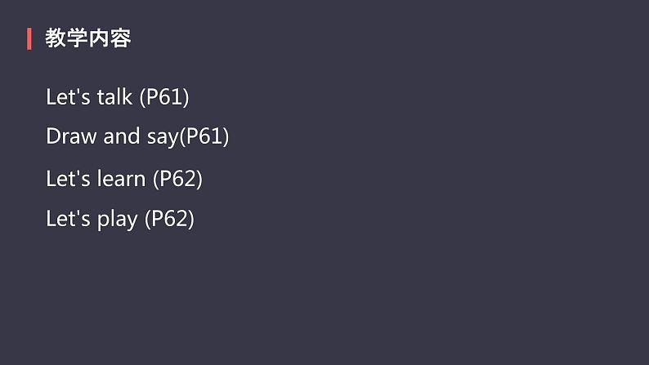Click "(P62)" after Let's play
This screenshot has width=649, height=365.
pos(169,219)
